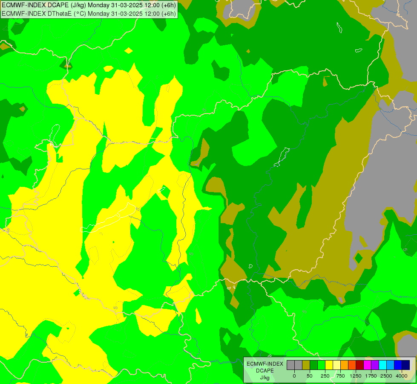Viewport: 417px width, 384px height.
Task: Click the legend word DCAPE
Action: (x=265, y=371)
